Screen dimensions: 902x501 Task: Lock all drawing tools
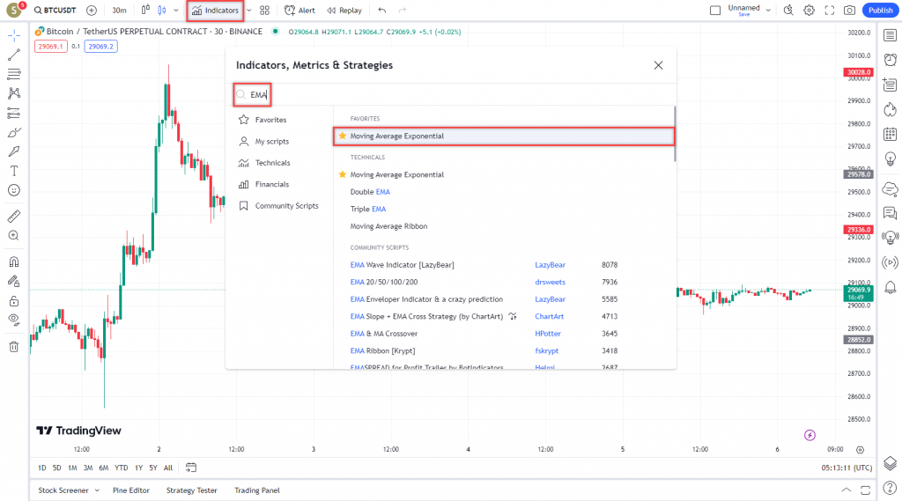14,301
